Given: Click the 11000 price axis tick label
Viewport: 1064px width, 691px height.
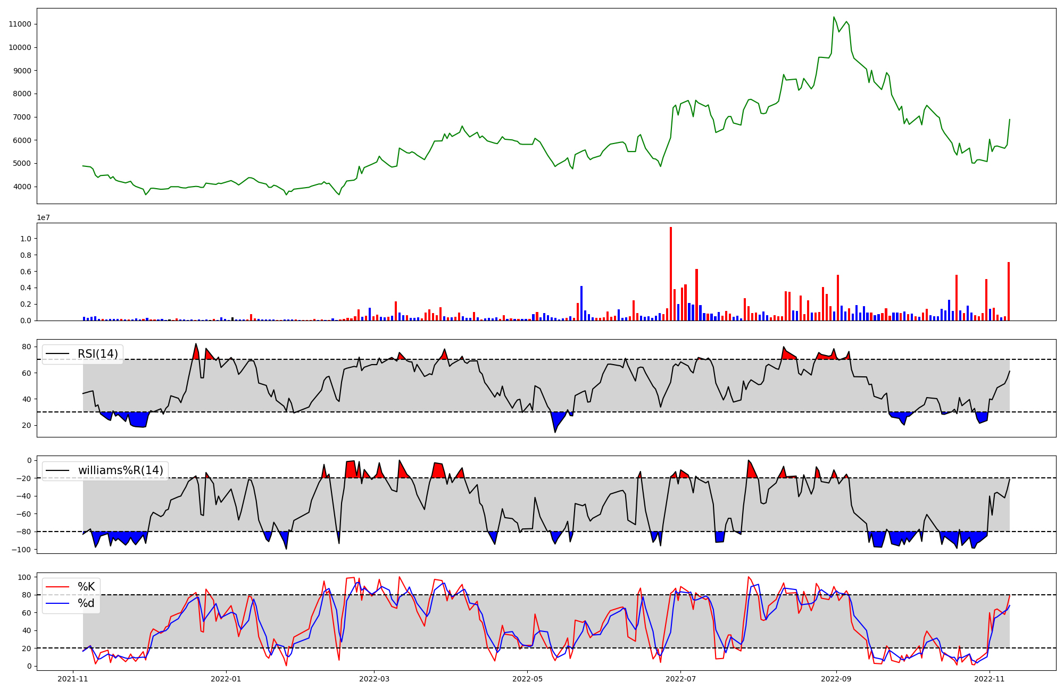Looking at the screenshot, I should (x=20, y=24).
